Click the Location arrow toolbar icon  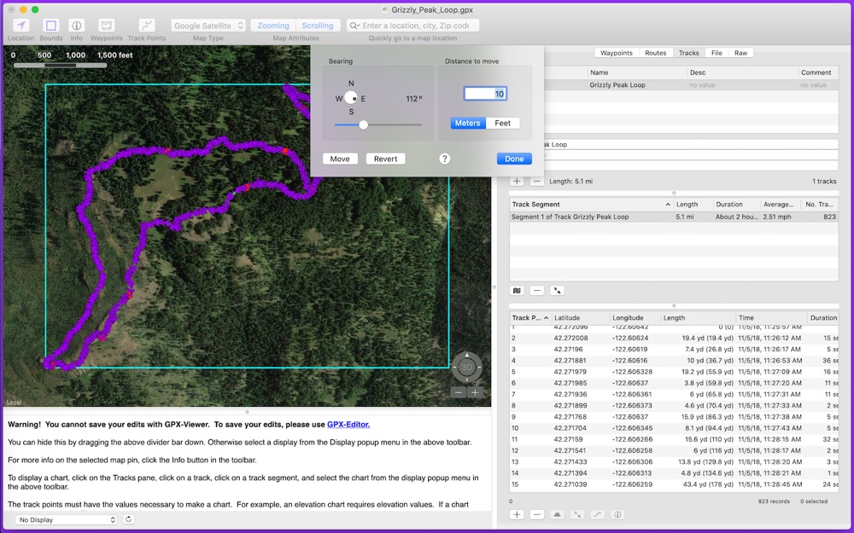tap(20, 26)
